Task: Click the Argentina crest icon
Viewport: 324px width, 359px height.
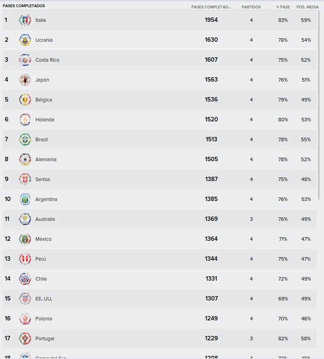Action: (25, 199)
